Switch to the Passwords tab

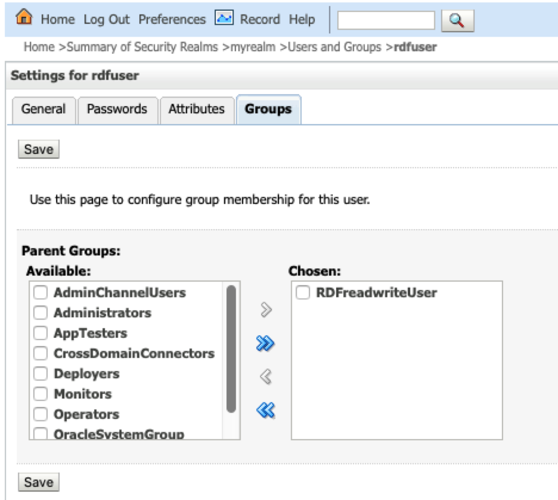click(x=118, y=110)
